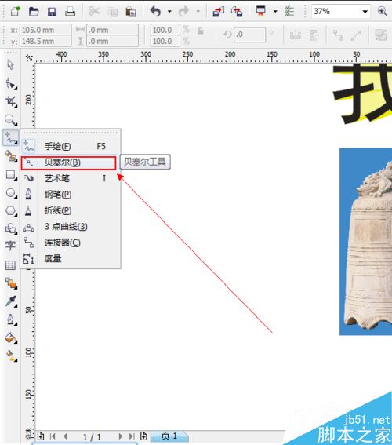Go to the first page
The image size is (392, 445).
53,436
